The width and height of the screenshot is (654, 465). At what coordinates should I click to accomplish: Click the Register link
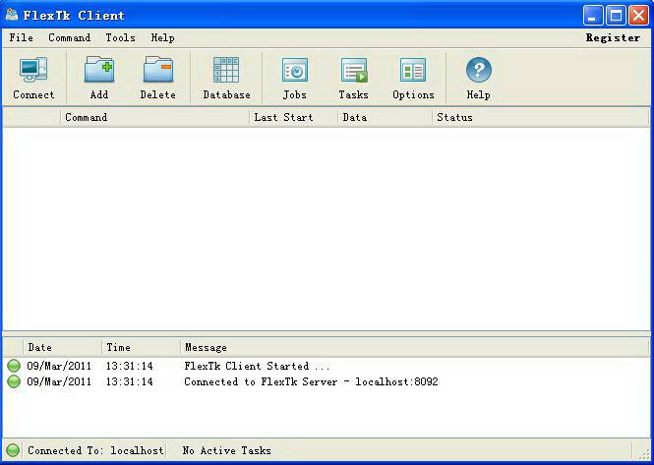tap(613, 37)
